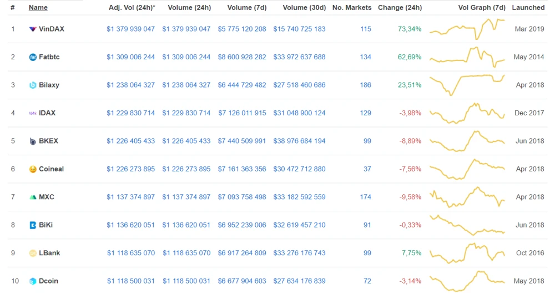Screen dimensions: 555x294
Task: Open LBank 7-day volume graph
Action: [467, 252]
